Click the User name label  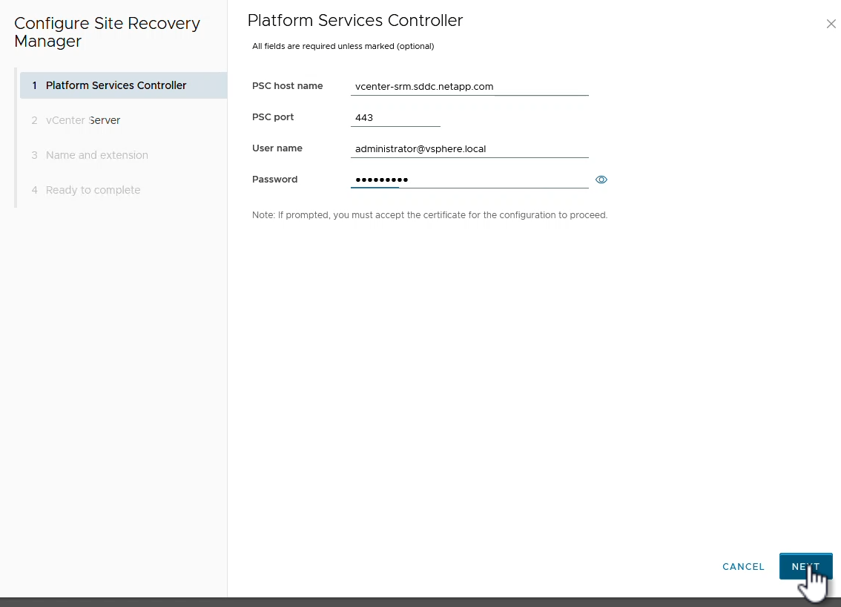pos(277,148)
